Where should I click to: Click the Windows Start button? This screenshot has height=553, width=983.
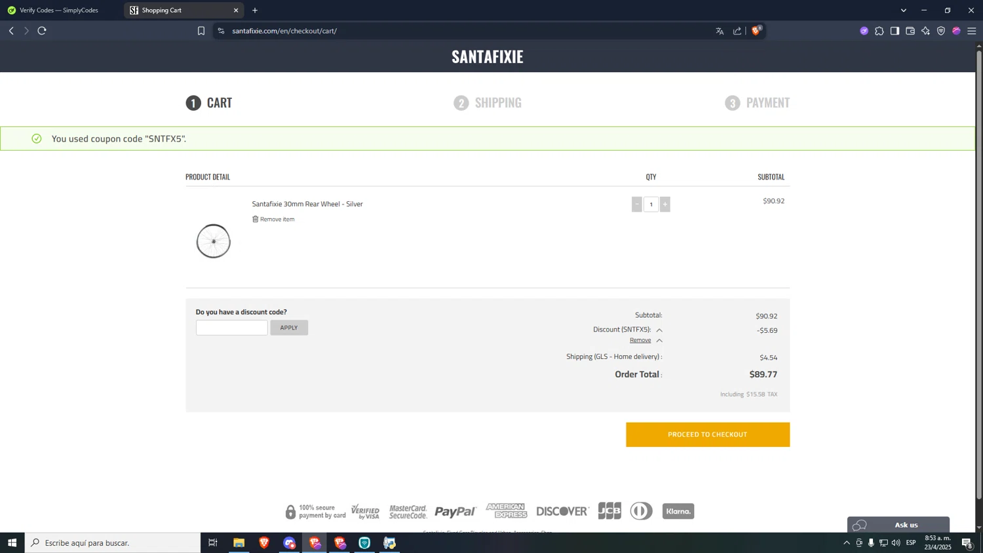click(12, 543)
